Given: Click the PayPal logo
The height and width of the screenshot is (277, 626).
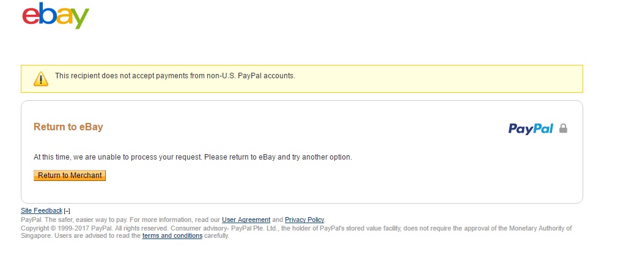Looking at the screenshot, I should [531, 128].
